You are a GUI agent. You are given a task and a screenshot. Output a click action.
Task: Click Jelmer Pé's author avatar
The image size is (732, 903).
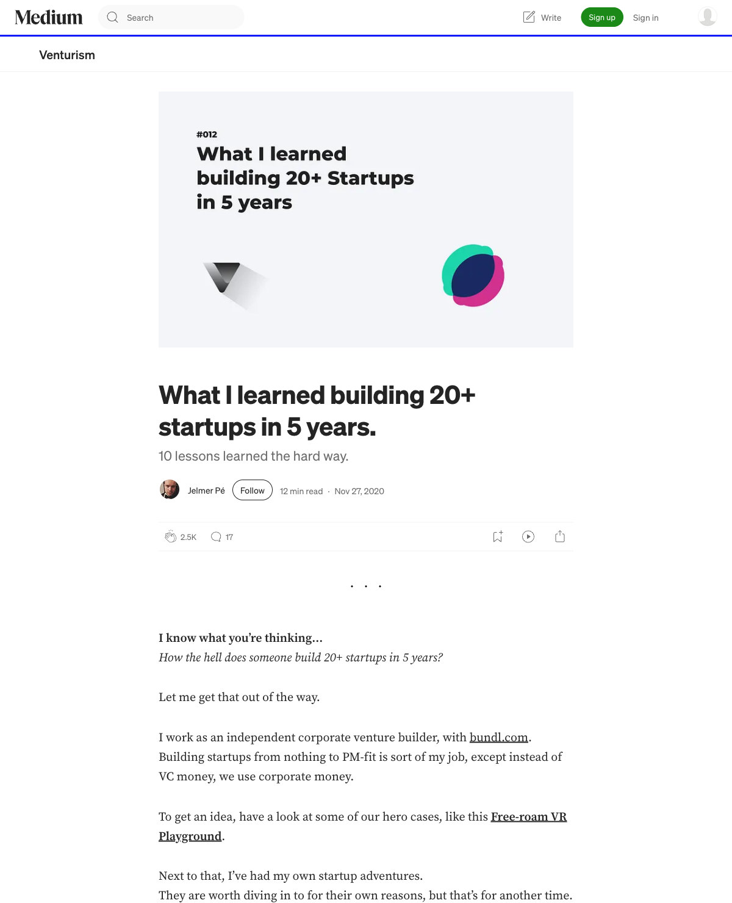(170, 490)
